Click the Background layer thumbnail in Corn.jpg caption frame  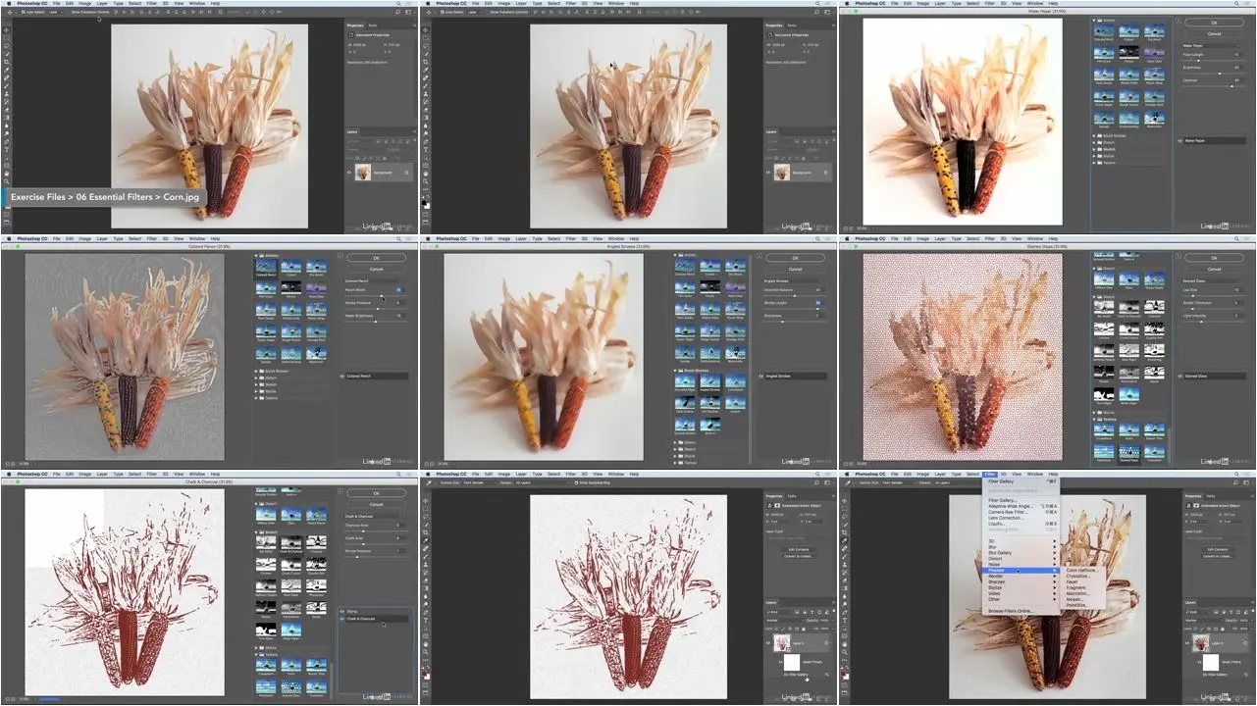click(364, 173)
